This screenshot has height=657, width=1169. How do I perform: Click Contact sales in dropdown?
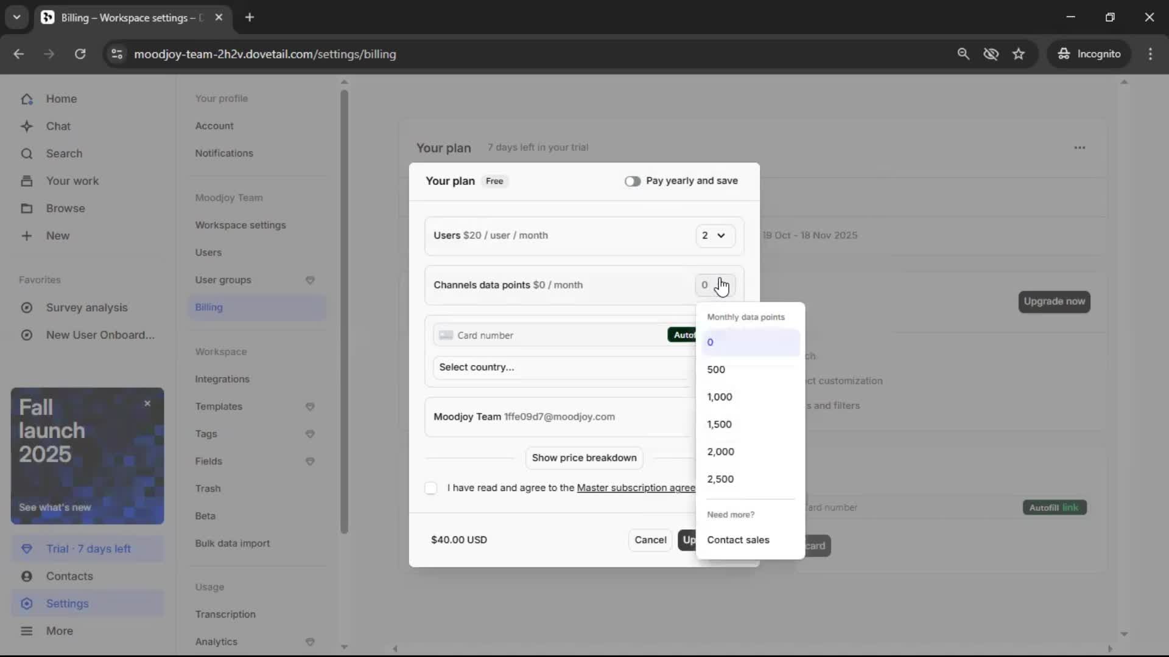tap(738, 540)
